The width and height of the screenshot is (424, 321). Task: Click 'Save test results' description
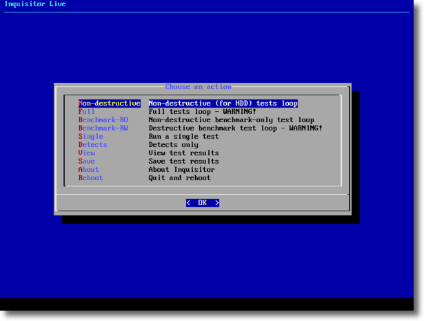[183, 162]
